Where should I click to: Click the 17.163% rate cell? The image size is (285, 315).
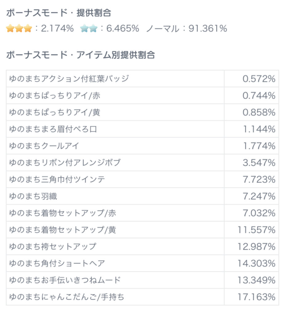click(x=256, y=297)
